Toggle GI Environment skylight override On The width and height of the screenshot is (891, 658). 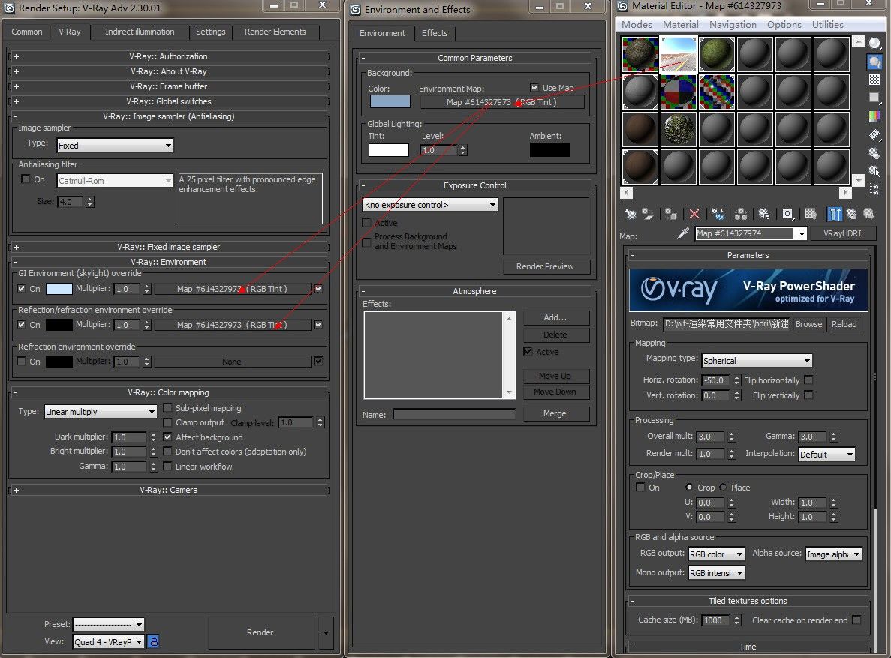pos(21,289)
